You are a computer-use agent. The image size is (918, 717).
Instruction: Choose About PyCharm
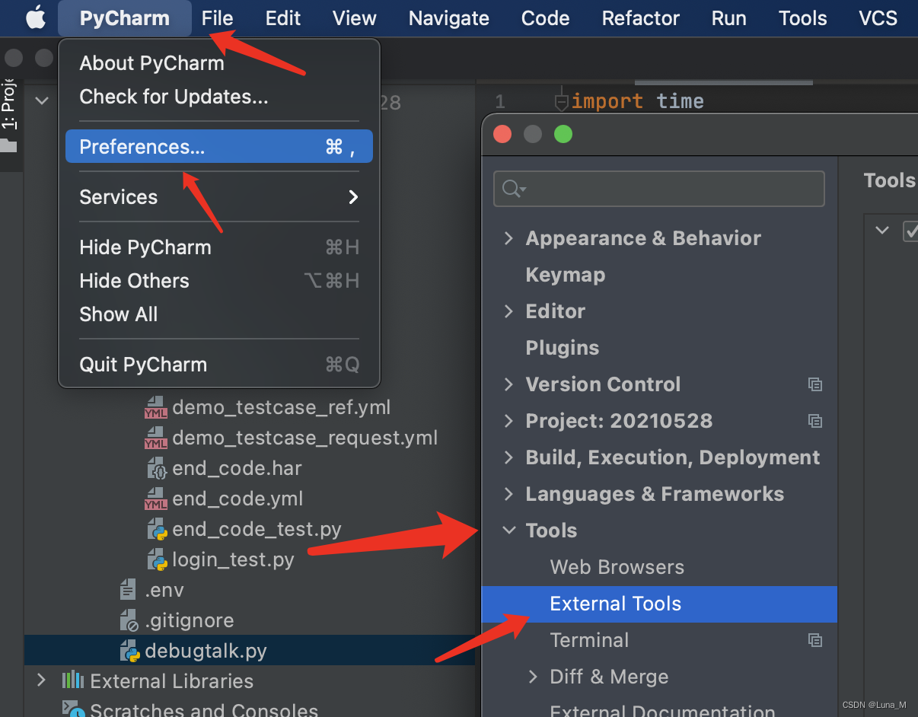[x=219, y=63]
